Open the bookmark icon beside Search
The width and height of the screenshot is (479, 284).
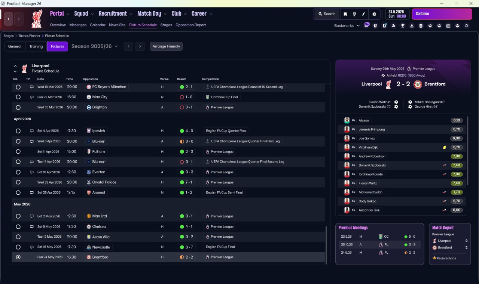pos(345,14)
